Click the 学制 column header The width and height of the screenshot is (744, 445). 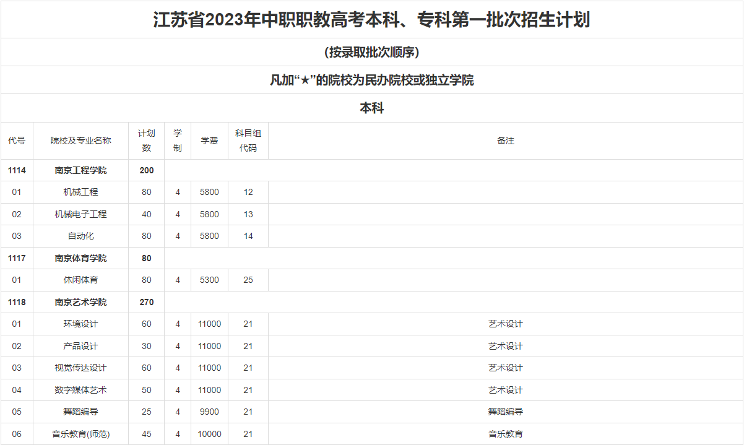click(x=178, y=140)
